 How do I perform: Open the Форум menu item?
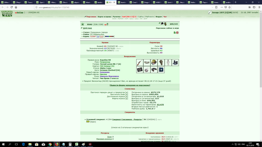tap(159, 17)
